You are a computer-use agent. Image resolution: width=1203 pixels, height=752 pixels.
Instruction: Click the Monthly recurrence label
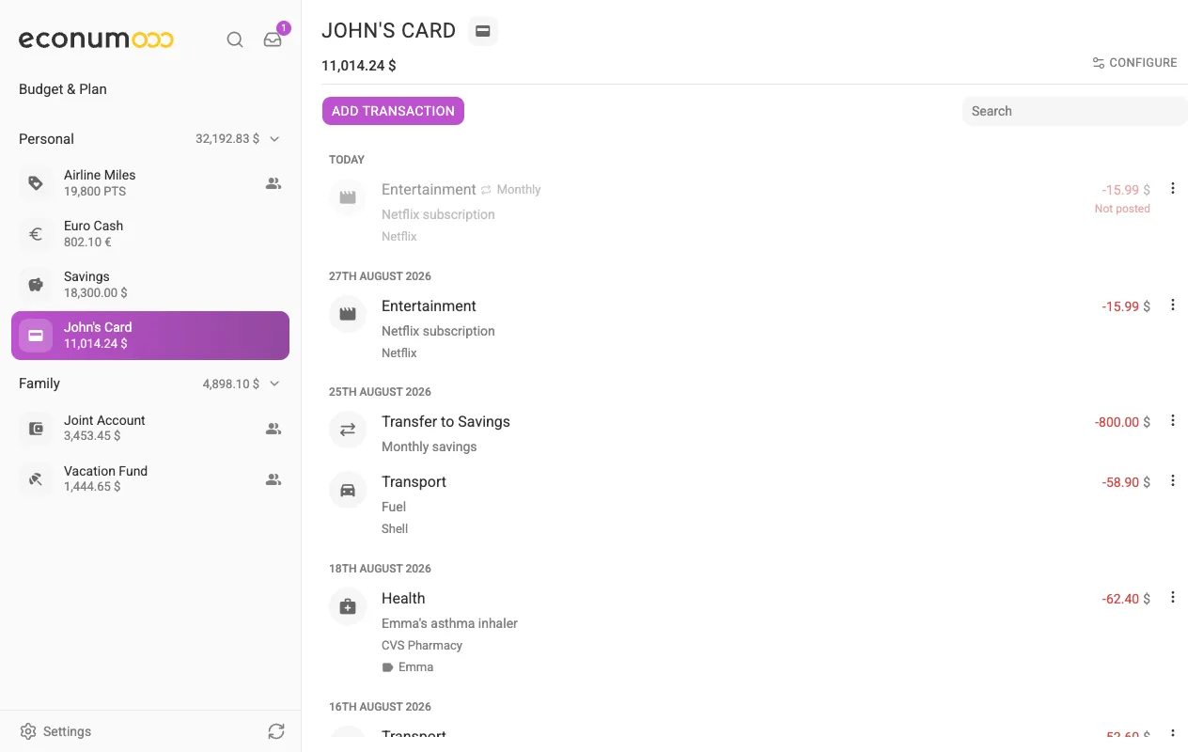tap(519, 190)
